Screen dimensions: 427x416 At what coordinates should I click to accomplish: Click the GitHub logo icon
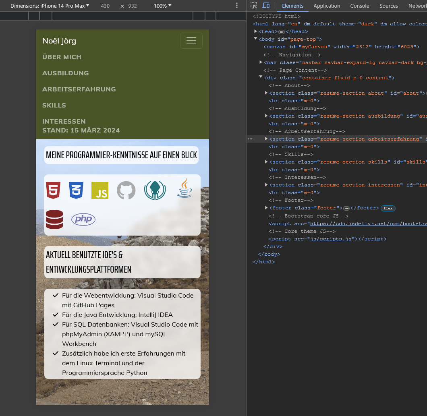[x=126, y=190]
